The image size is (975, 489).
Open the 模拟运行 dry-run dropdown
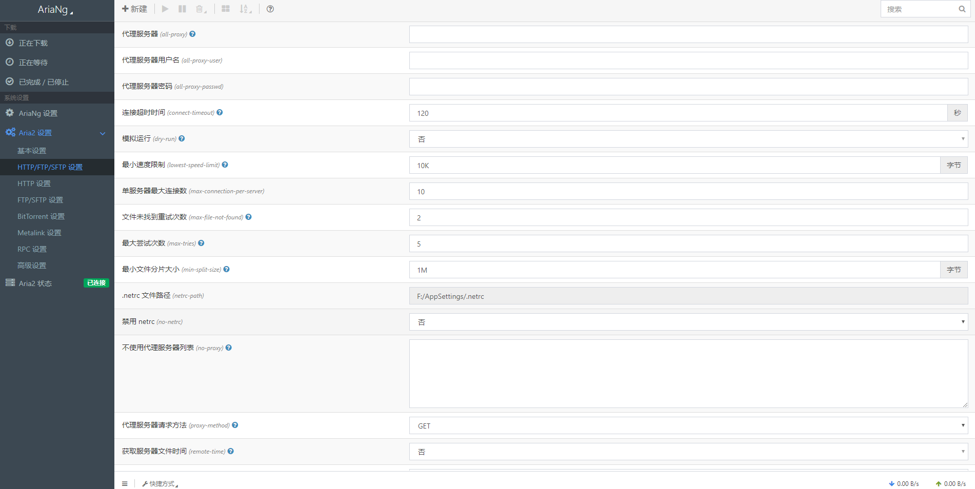[688, 139]
